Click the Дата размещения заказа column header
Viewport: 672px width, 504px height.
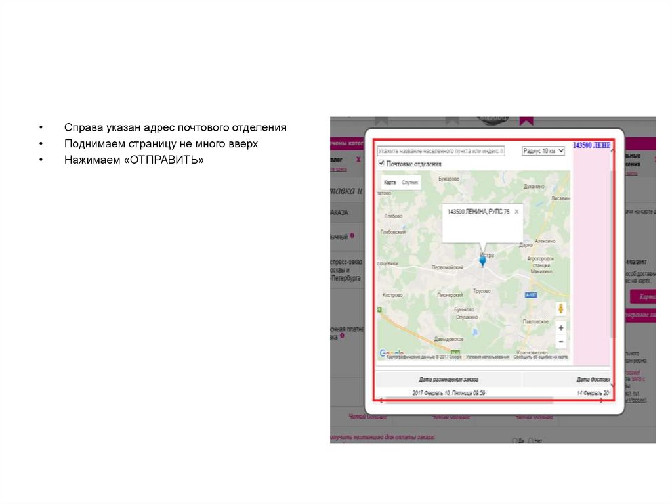click(448, 379)
